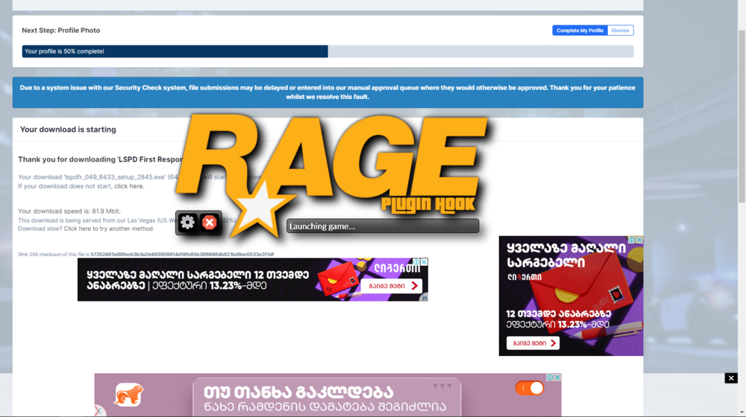This screenshot has height=417, width=746.
Task: Click 'Click here to try another method' link
Action: coord(109,229)
